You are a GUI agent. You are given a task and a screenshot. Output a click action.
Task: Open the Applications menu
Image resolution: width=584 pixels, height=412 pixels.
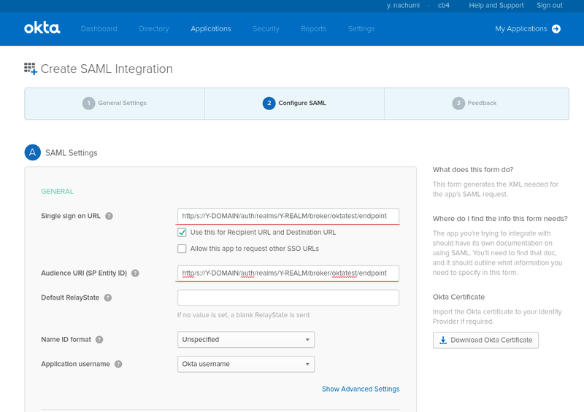coord(211,28)
